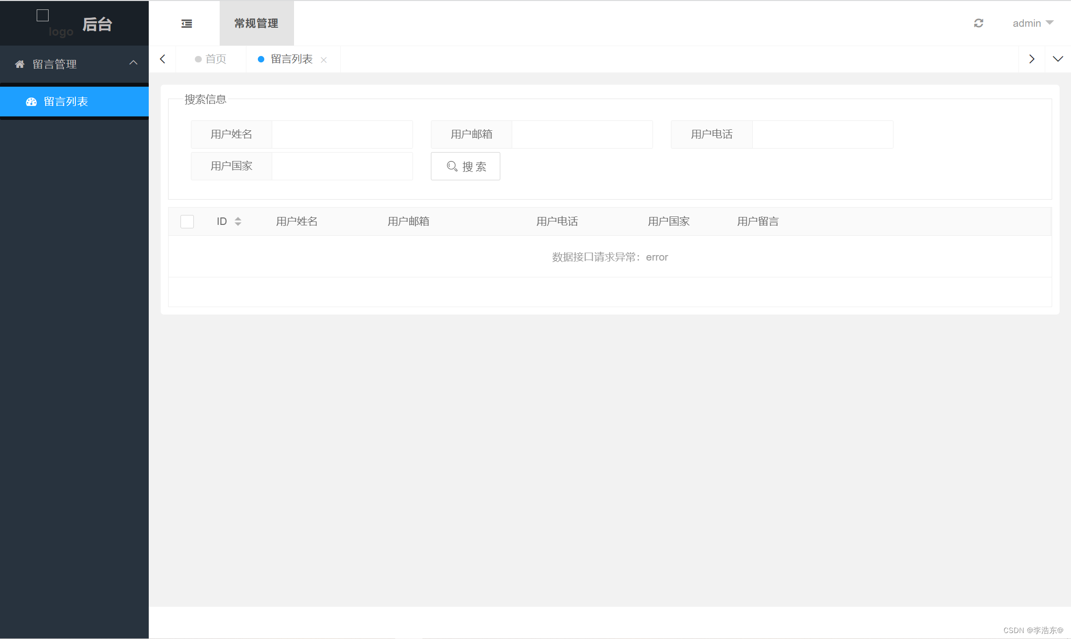
Task: Click the 搜索信息 fieldset legend
Action: click(x=205, y=100)
